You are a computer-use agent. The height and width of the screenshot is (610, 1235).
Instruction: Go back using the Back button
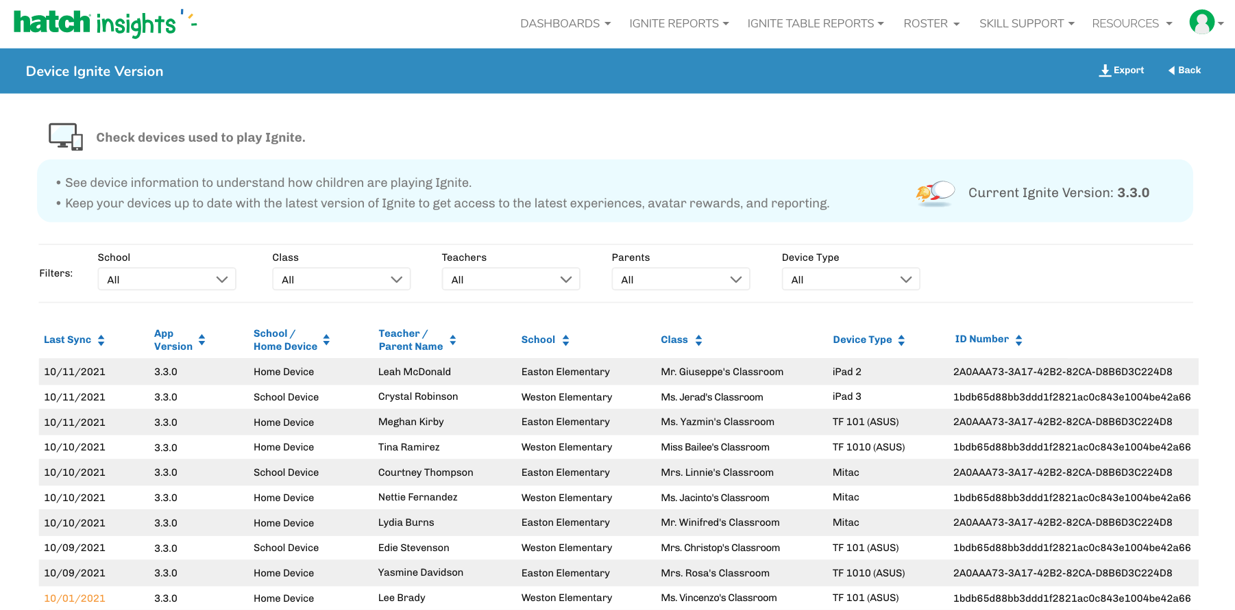[1184, 71]
